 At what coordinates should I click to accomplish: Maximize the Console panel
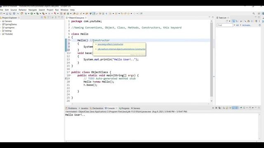[259, 108]
